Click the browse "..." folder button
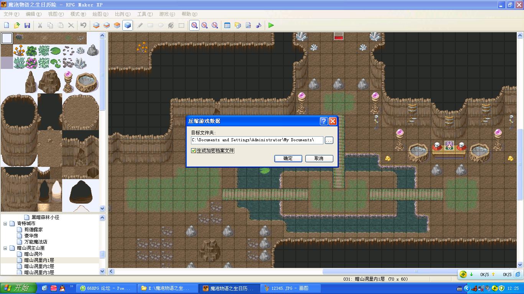This screenshot has height=294, width=524. 329,140
